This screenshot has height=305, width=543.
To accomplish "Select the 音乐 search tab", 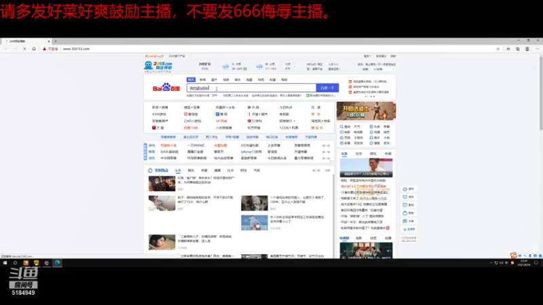I will (x=238, y=79).
